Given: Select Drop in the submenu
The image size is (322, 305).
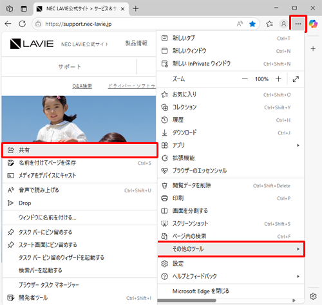Looking at the screenshot, I should [80, 203].
